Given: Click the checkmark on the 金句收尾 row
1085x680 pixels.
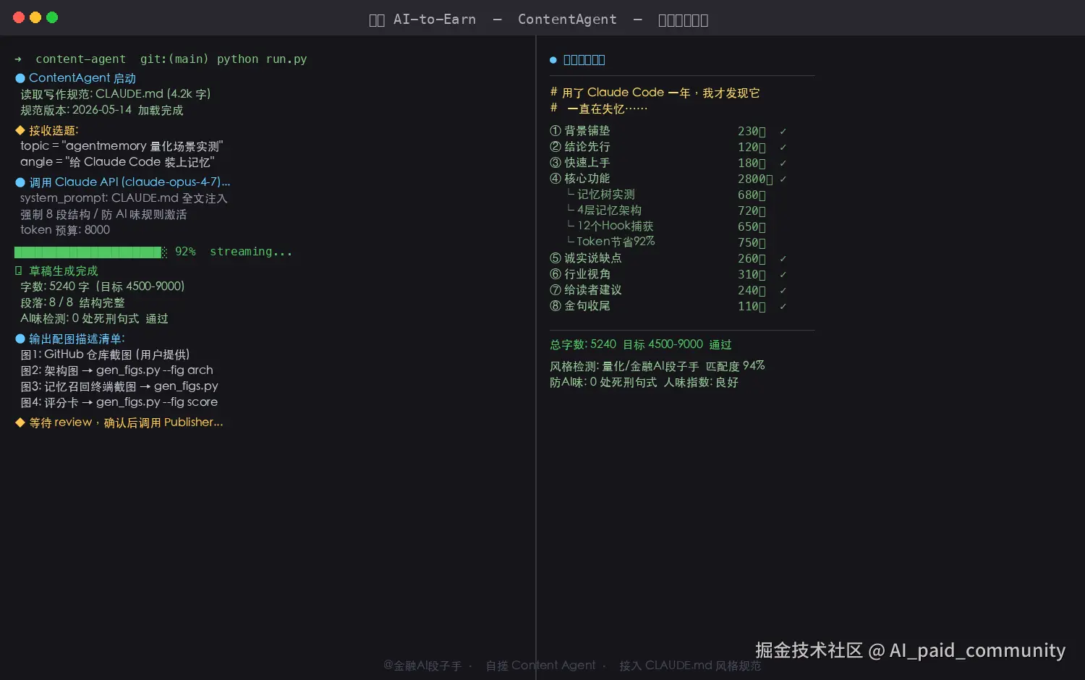Looking at the screenshot, I should click(x=783, y=306).
